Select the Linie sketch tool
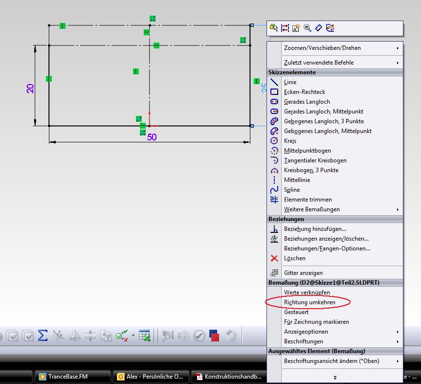421x384 pixels. coord(290,82)
